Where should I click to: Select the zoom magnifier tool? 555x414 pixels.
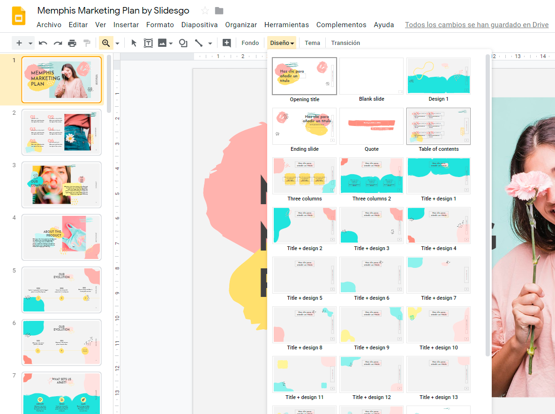106,43
